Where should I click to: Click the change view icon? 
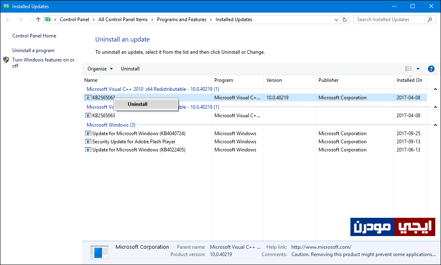(408, 69)
